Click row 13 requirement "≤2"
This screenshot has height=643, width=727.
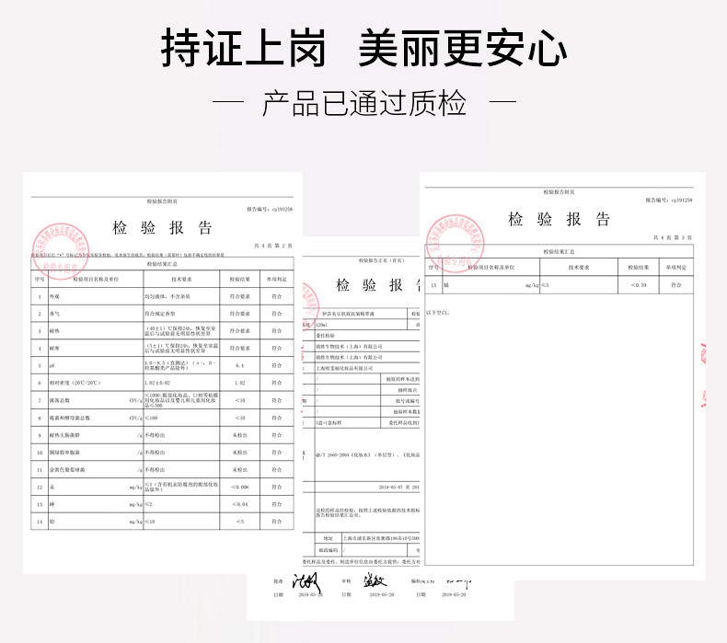[149, 504]
